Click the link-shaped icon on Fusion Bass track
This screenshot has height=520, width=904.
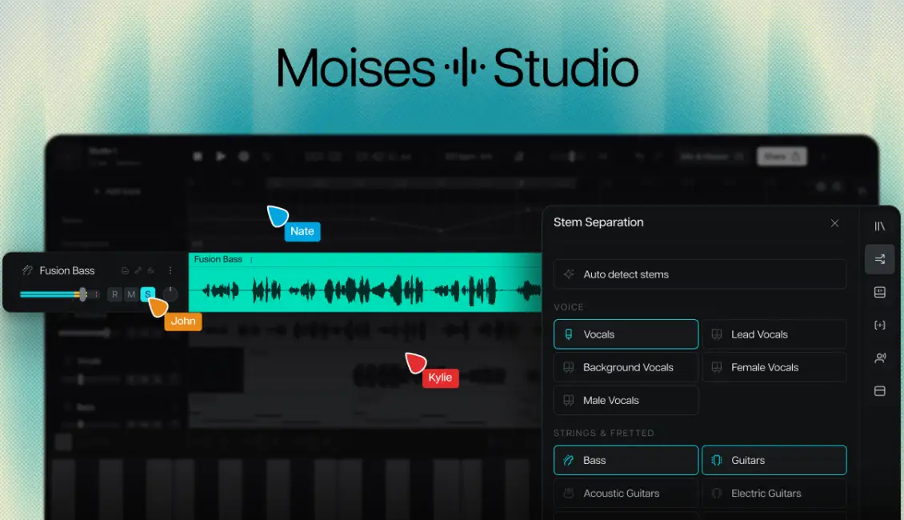pos(138,270)
